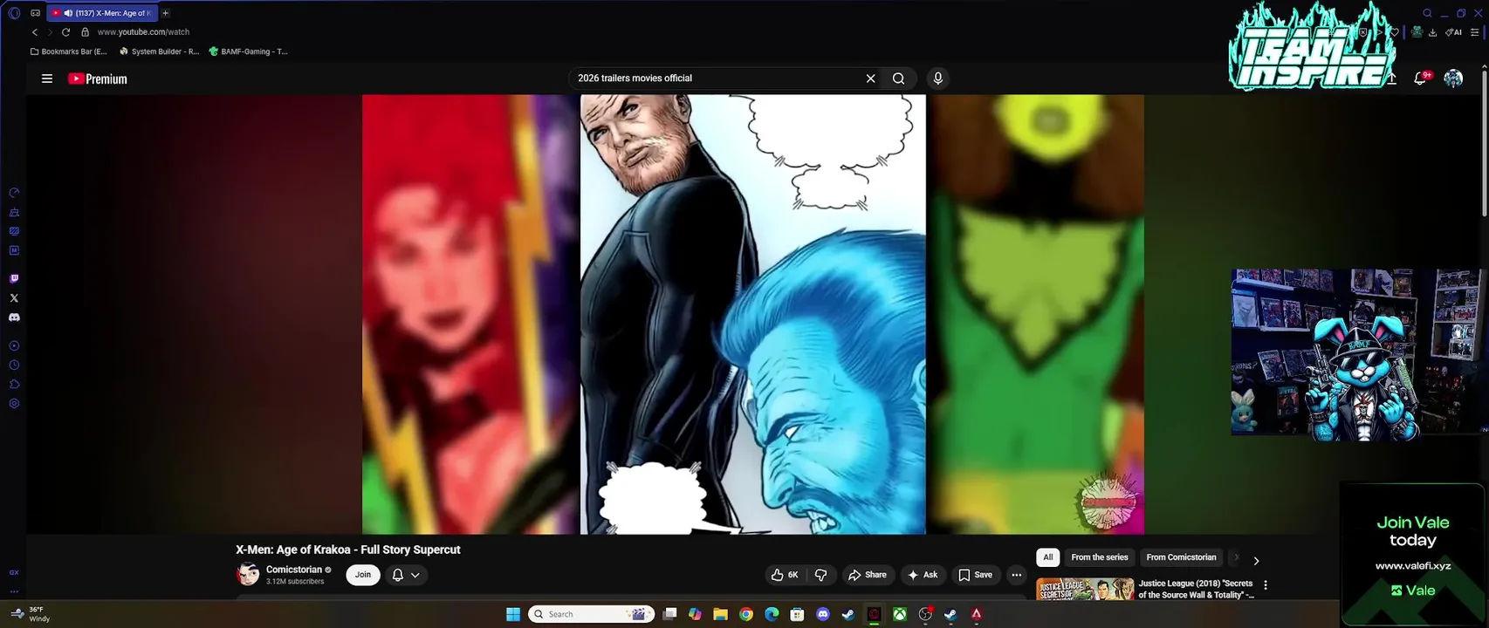
Task: Open Xbox app on taskbar
Action: 899,614
